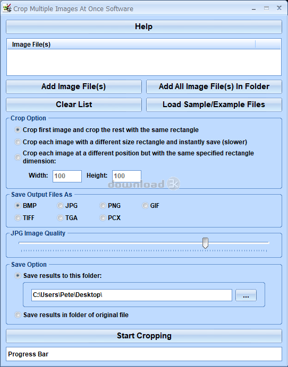Choose PNG output format

pyautogui.click(x=103, y=205)
